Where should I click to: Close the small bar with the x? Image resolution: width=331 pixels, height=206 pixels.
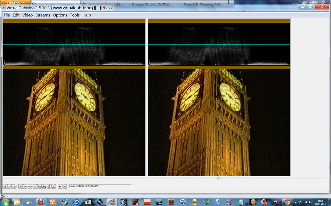pos(8,196)
